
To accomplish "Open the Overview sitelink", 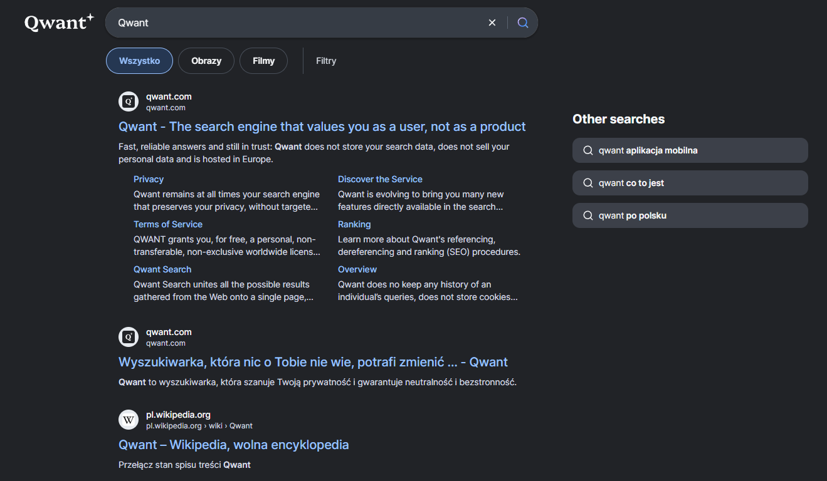I will [x=357, y=269].
